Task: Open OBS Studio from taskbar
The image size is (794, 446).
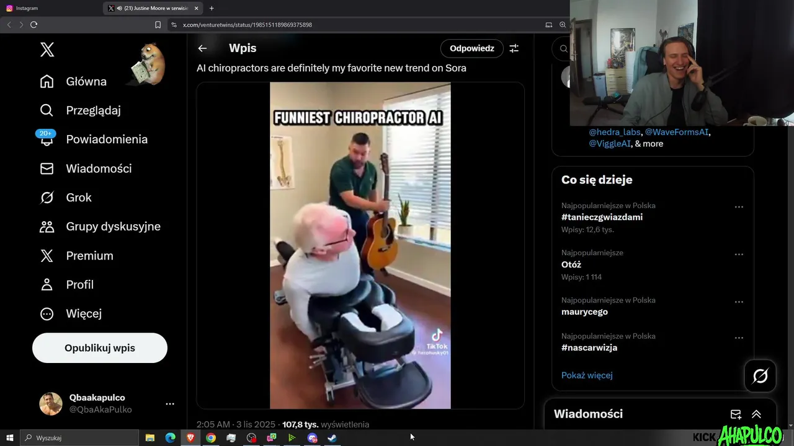Action: pos(251,438)
